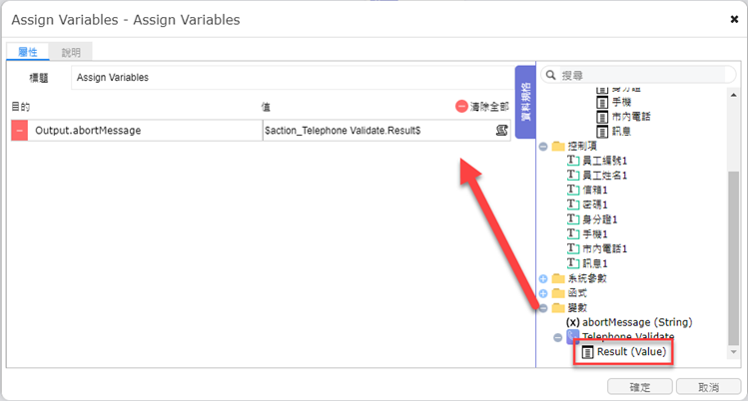Click the 清除全部 red clear-all icon

click(x=460, y=106)
